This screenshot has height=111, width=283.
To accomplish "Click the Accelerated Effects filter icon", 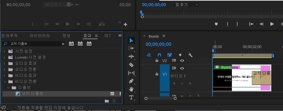I will (71, 44).
